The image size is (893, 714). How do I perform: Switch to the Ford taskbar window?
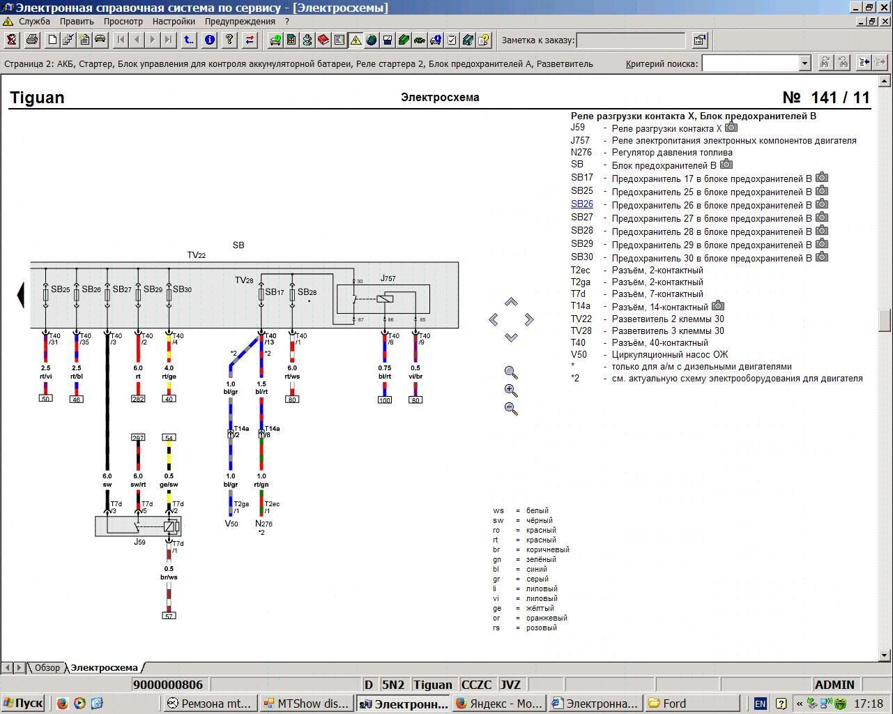(692, 703)
